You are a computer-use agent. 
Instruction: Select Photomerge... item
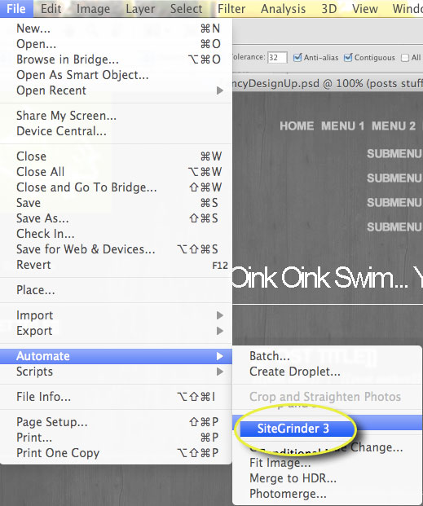coord(328,494)
